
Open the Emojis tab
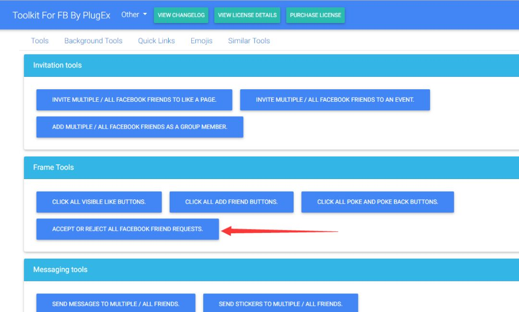pyautogui.click(x=201, y=41)
